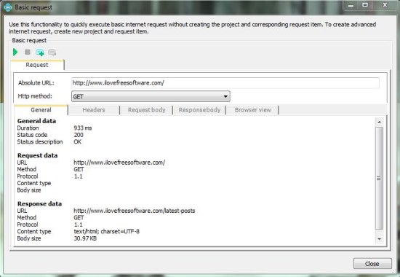Click the grayed-out request toolbar icon

[x=52, y=52]
